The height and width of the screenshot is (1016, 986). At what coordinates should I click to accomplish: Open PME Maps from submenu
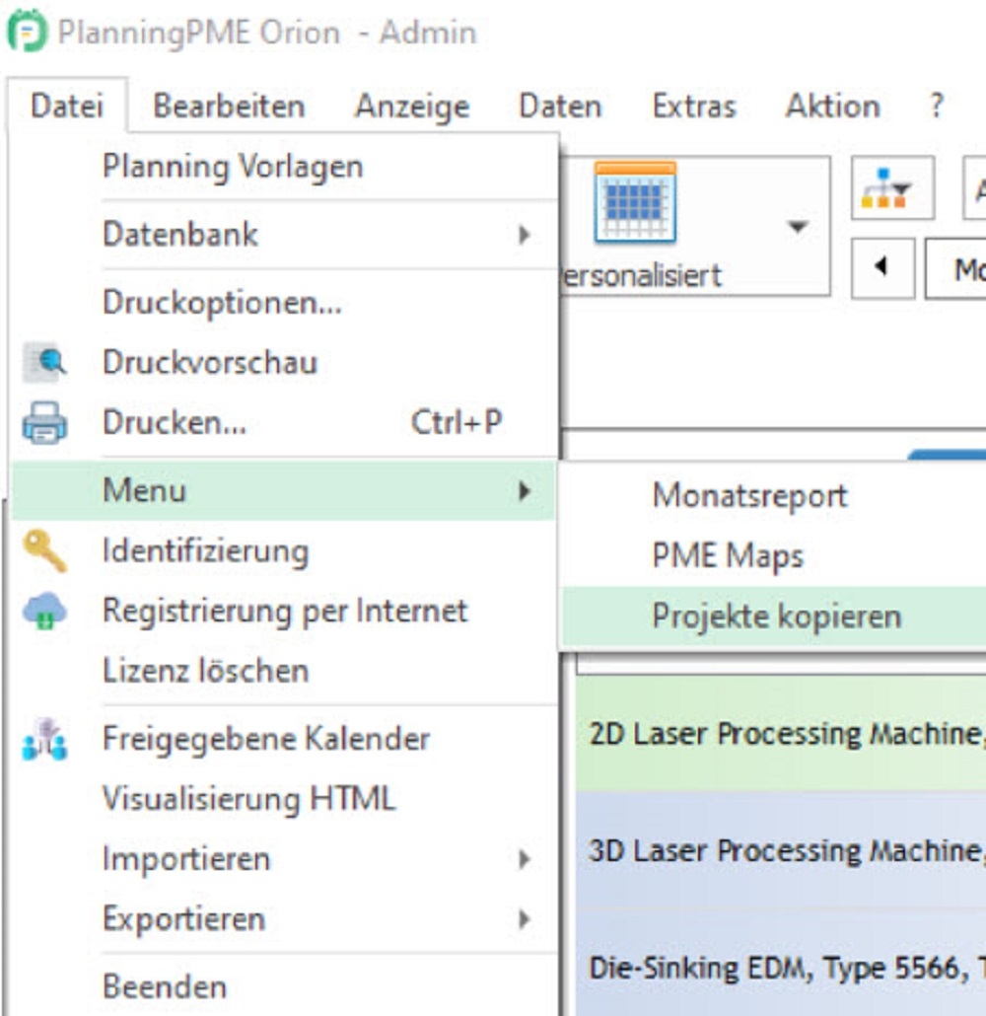(x=774, y=556)
